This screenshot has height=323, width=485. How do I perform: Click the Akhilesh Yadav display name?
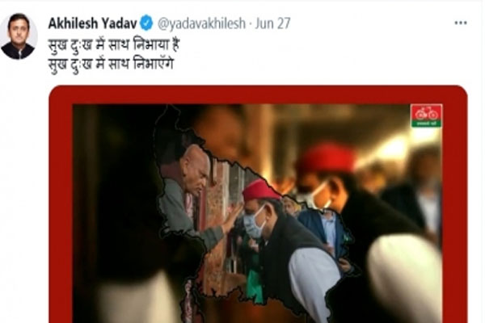click(x=92, y=23)
